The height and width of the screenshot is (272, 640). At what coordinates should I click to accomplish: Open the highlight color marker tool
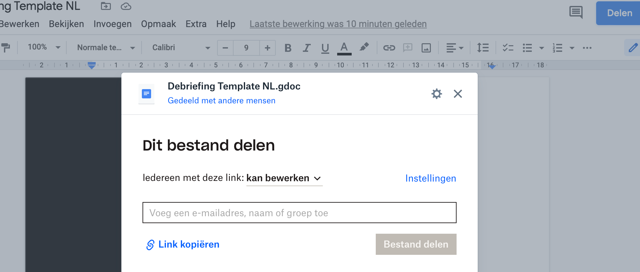(364, 47)
